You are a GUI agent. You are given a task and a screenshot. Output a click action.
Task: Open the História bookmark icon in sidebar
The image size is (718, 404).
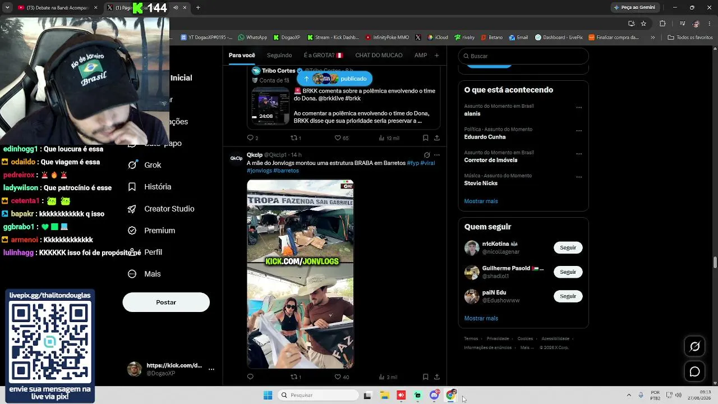click(x=132, y=187)
